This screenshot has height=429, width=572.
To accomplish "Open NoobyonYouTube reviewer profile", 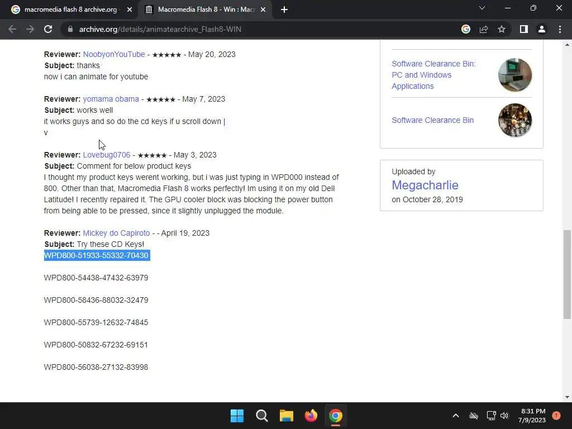I will coord(114,54).
